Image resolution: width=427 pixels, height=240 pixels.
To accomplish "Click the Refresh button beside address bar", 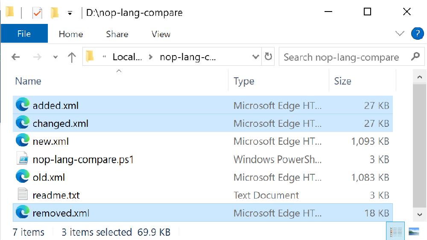I will click(x=269, y=57).
